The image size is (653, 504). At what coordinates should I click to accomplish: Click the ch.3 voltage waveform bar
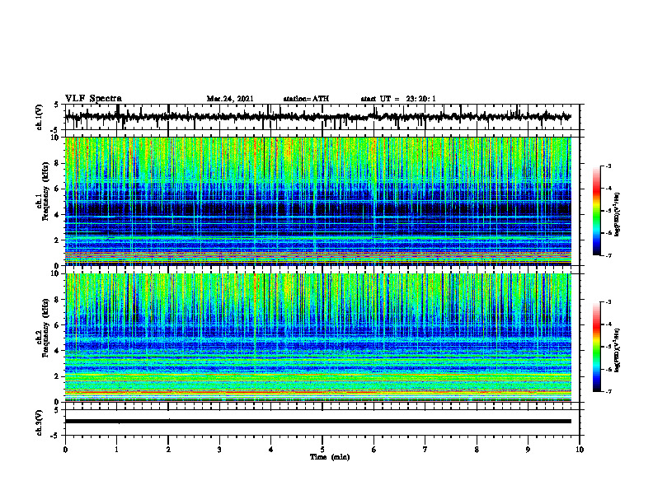tap(318, 422)
